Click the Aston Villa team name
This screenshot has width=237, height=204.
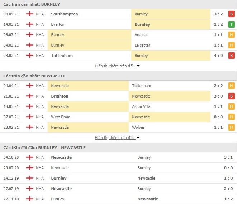click(142, 106)
